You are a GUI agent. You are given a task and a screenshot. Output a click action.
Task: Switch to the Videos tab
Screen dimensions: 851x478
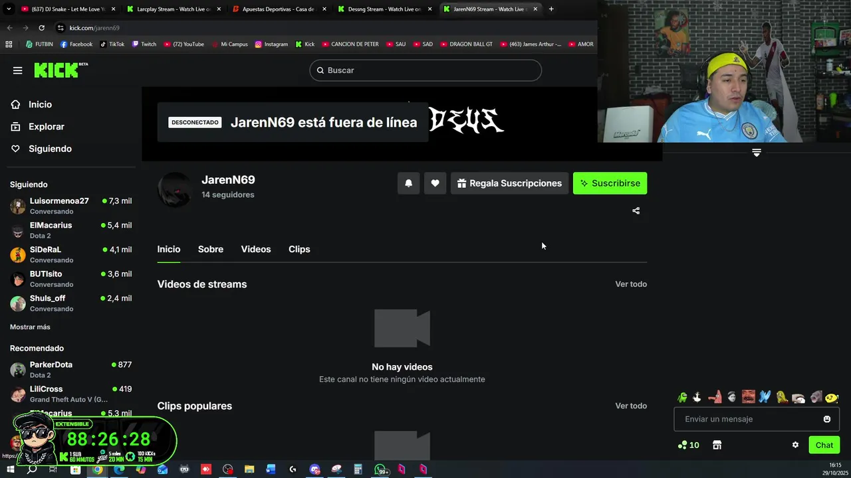click(x=256, y=249)
